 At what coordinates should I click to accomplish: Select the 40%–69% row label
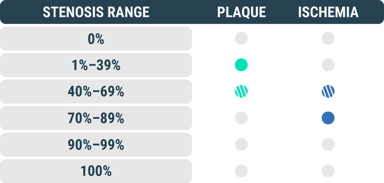click(96, 92)
